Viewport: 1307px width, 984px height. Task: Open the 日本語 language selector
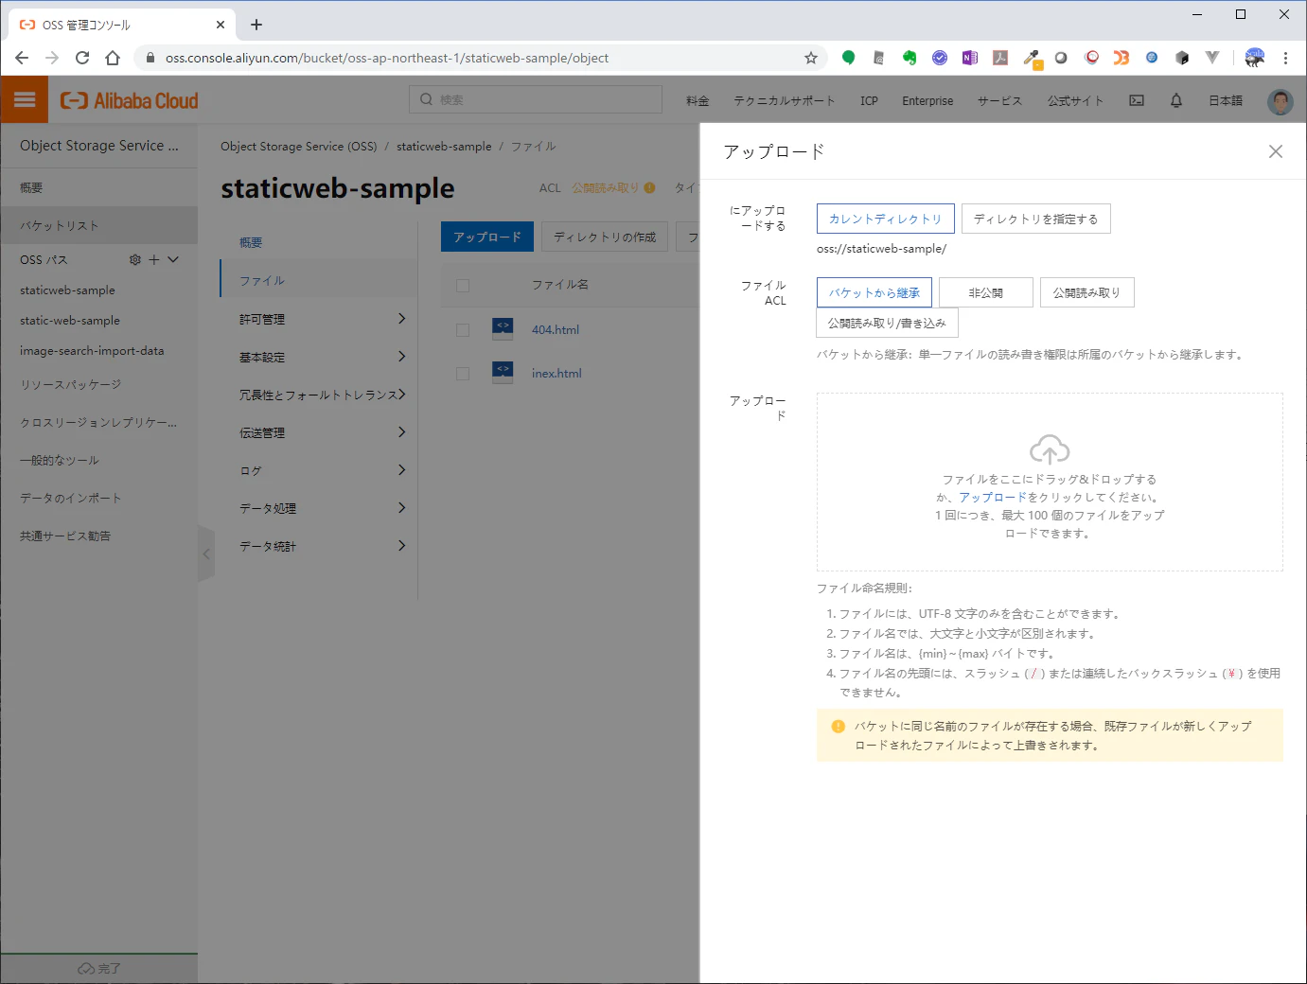click(x=1226, y=100)
